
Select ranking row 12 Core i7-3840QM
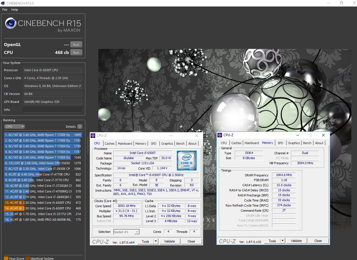pos(43,197)
